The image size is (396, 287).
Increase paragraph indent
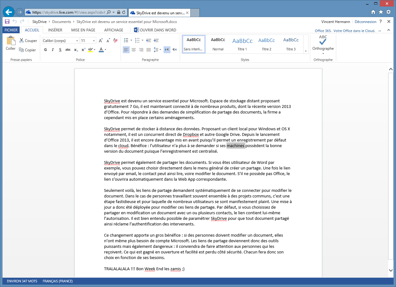coord(156,40)
